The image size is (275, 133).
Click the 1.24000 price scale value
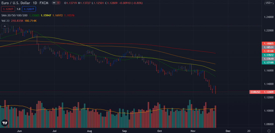269,17
